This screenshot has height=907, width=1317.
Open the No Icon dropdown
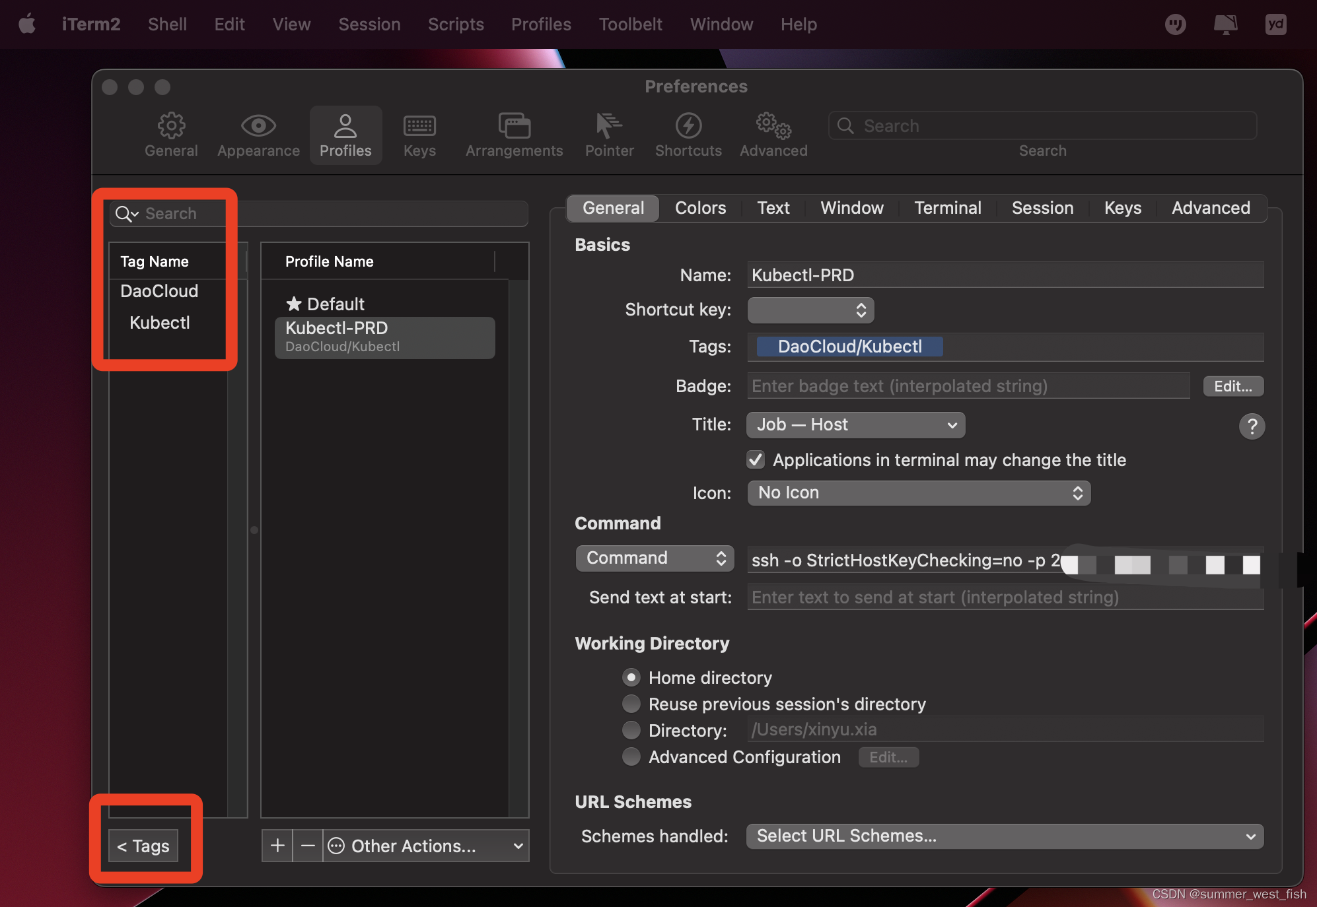pos(917,493)
